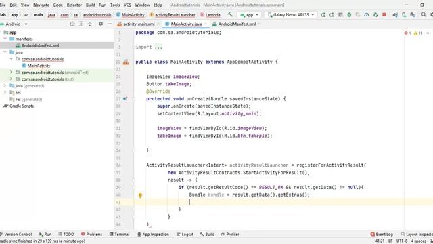Click Apply Changes and Restart Activity icon
433x244 pixels.
click(332, 15)
